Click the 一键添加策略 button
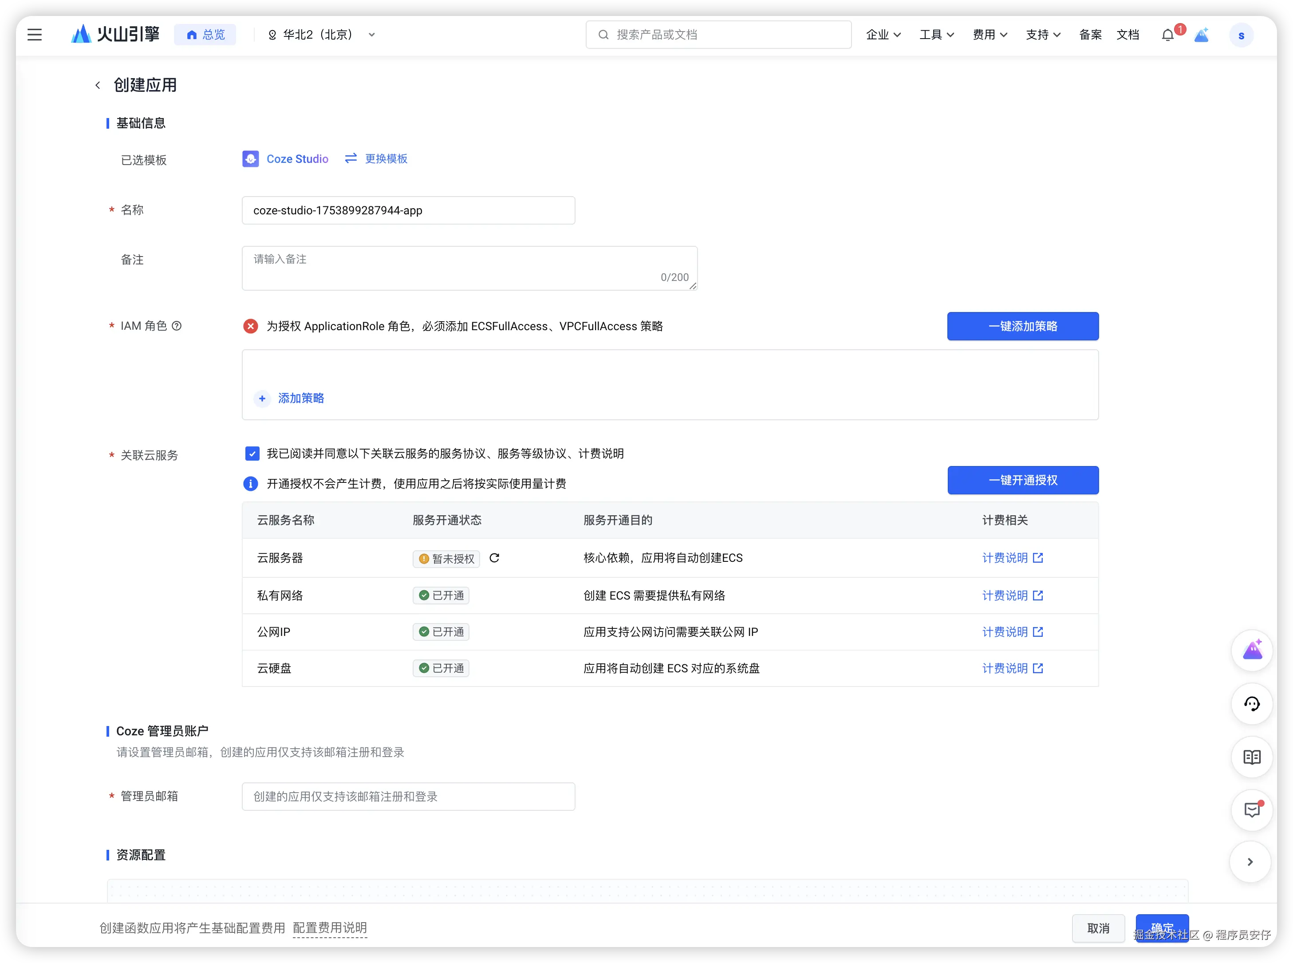This screenshot has height=963, width=1293. [1023, 327]
